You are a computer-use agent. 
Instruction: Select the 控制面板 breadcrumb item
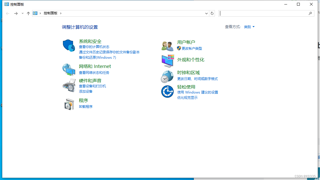50,13
